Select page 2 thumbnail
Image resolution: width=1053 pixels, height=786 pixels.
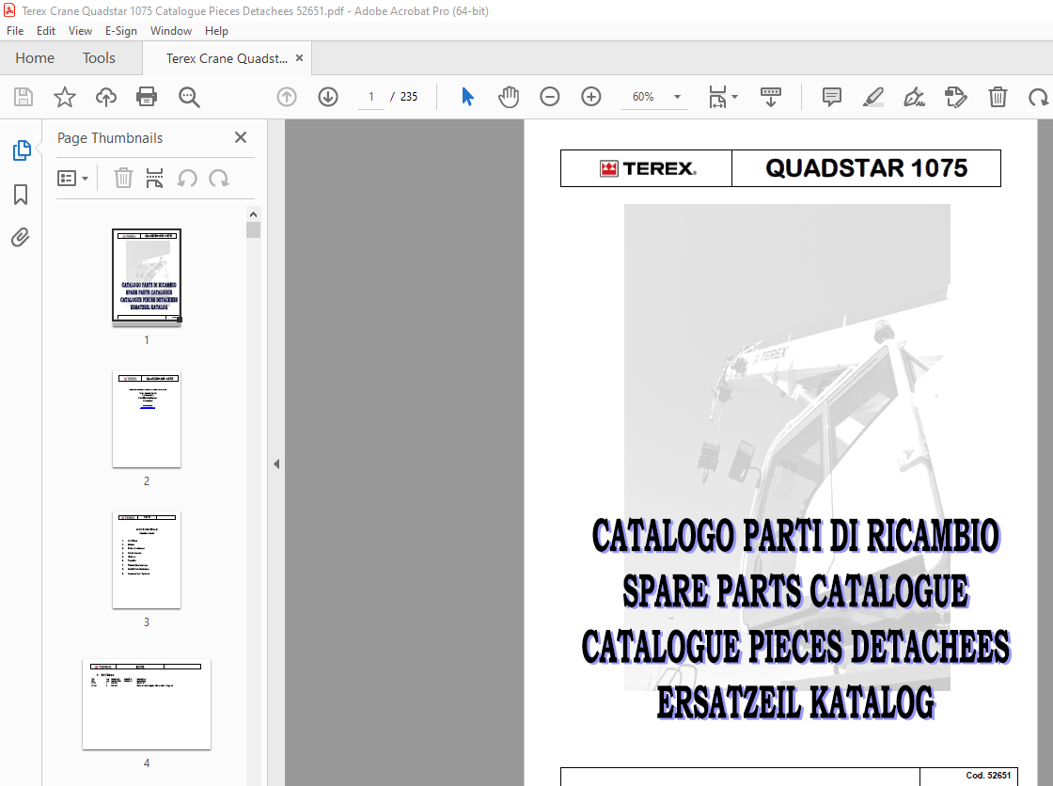pos(147,419)
